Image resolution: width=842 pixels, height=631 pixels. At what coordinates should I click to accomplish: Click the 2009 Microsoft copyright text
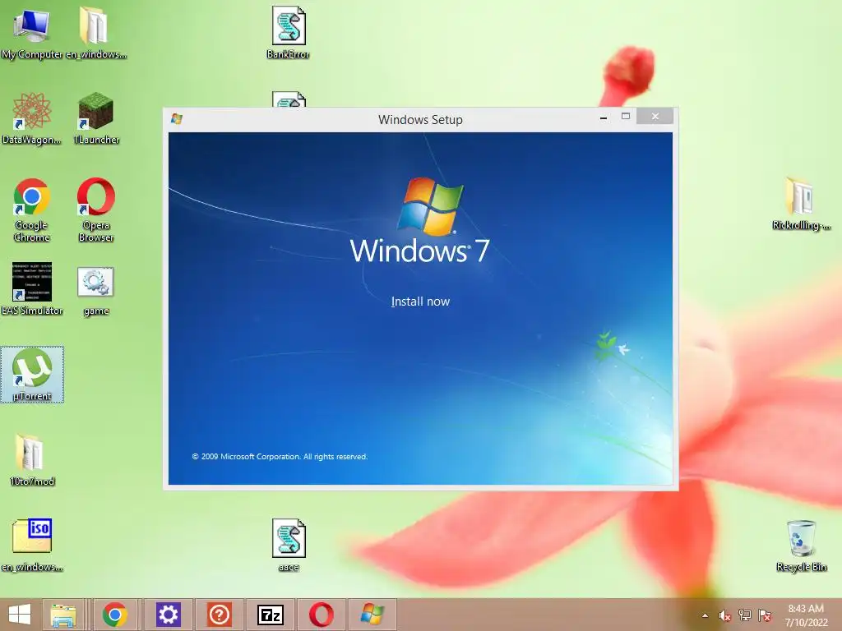tap(280, 457)
